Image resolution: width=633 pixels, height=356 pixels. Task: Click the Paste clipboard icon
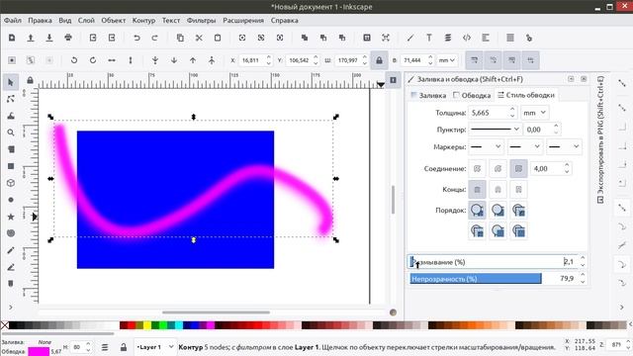218,38
